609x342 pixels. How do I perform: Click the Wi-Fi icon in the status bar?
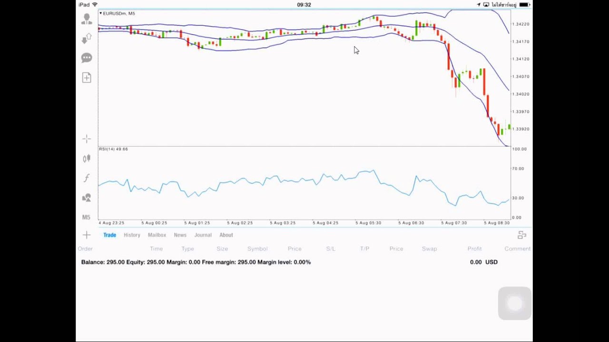pyautogui.click(x=95, y=5)
